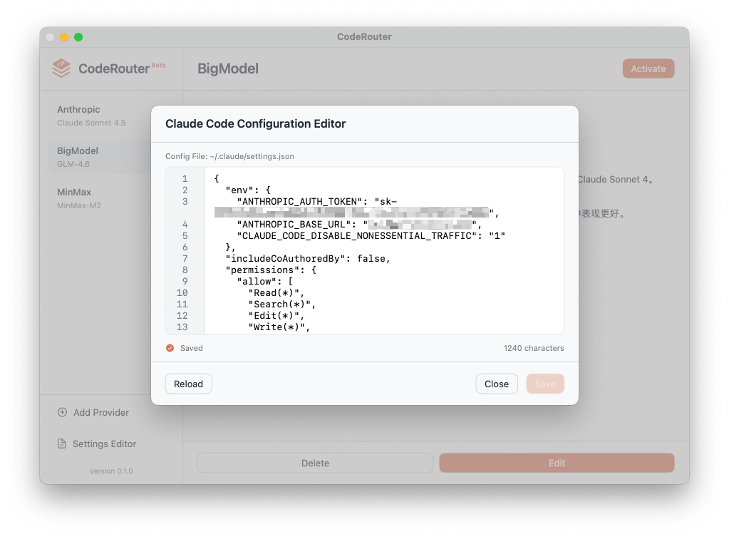This screenshot has height=537, width=729.
Task: Click the green zoom traffic light
Action: pos(78,36)
